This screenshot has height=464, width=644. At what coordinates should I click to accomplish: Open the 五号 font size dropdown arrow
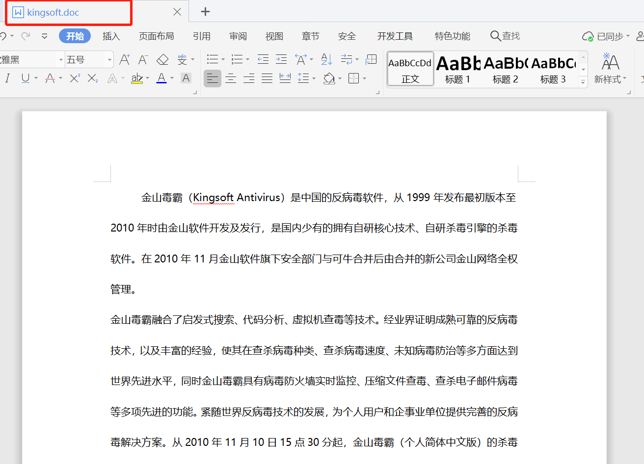point(109,60)
